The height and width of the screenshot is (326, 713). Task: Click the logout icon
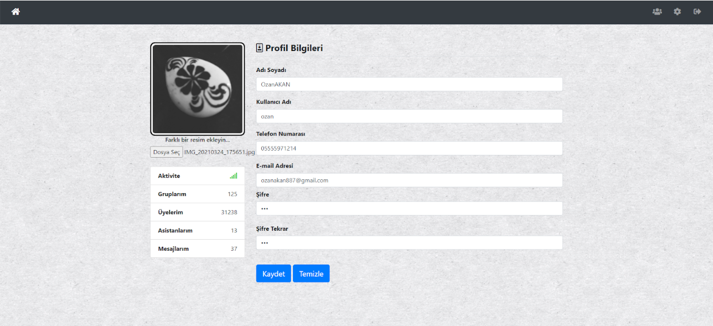coord(697,11)
